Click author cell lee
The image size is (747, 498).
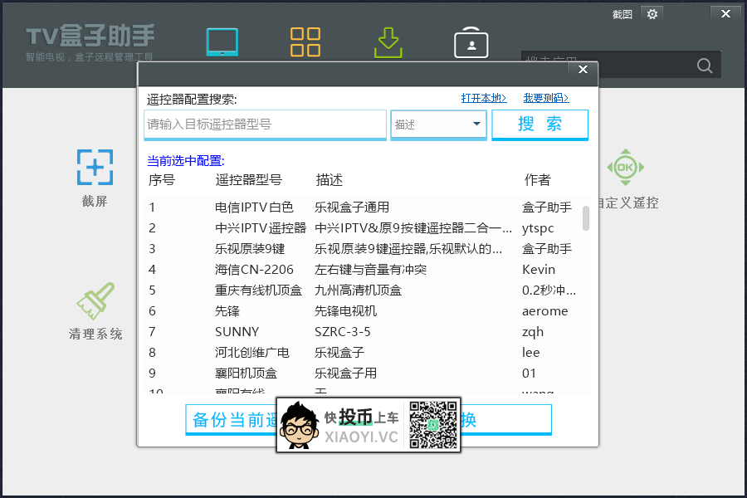coord(530,353)
